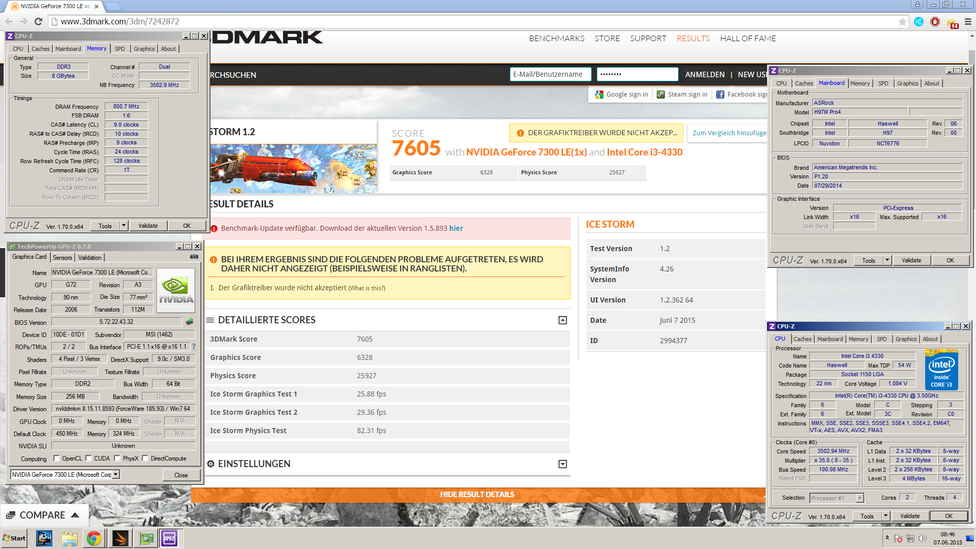Click the red extension icon in toolbar
This screenshot has height=549, width=976.
coord(935,21)
